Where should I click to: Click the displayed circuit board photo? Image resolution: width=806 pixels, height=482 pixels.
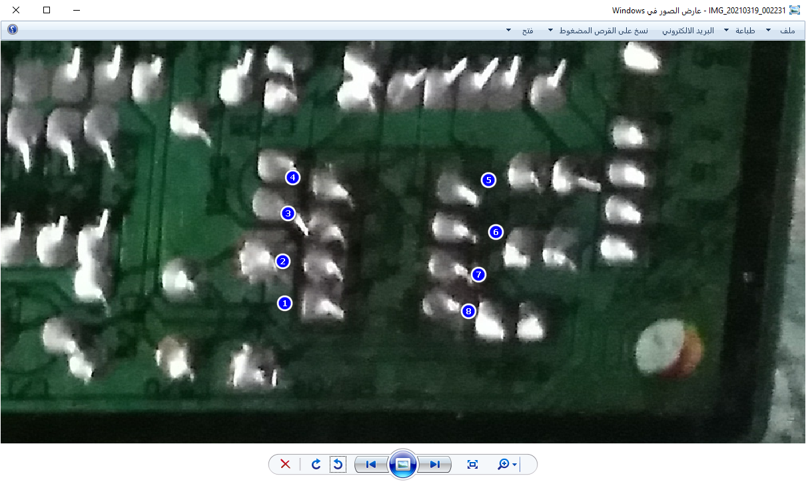click(403, 243)
